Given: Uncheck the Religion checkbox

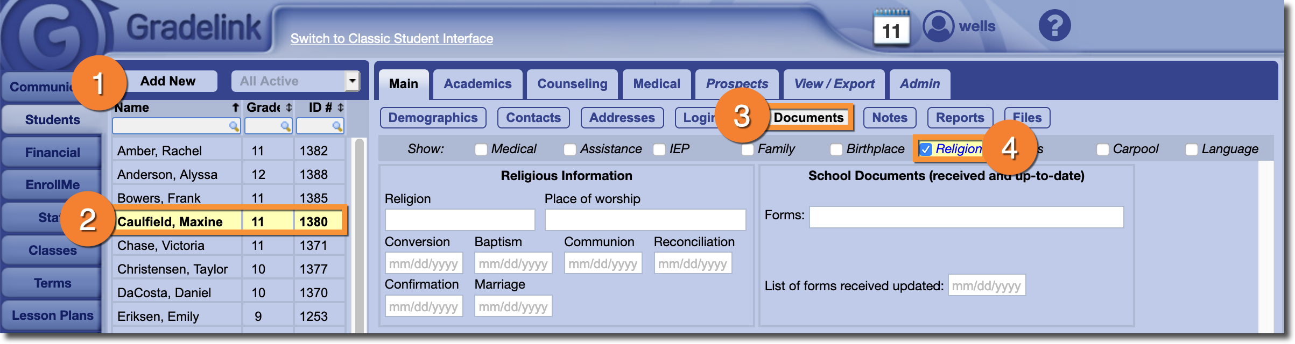Looking at the screenshot, I should click(925, 149).
